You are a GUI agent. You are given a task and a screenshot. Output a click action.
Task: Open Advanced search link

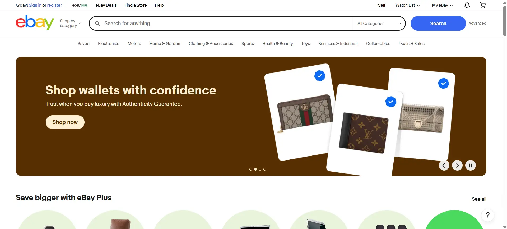477,23
